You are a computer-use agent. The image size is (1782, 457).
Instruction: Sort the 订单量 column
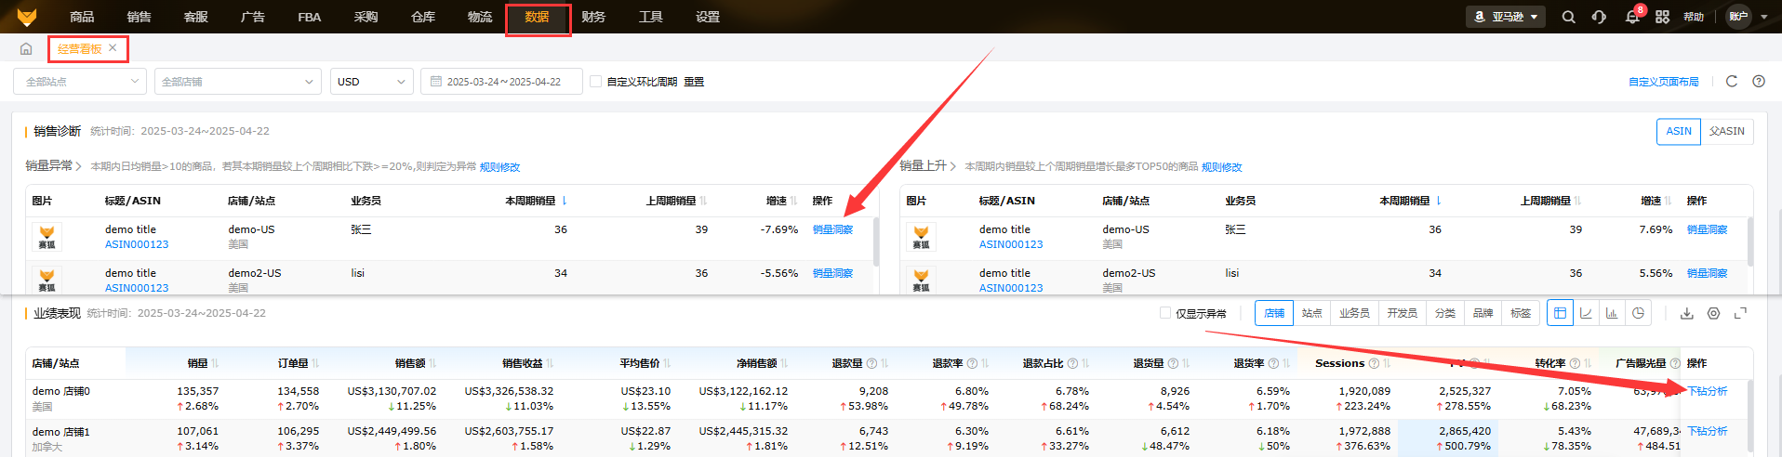tap(315, 363)
